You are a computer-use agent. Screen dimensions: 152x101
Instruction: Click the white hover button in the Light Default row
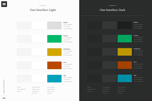coord(39,26)
